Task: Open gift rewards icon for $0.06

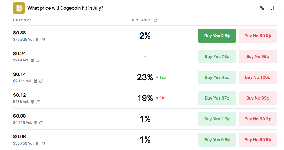Action: (38, 143)
